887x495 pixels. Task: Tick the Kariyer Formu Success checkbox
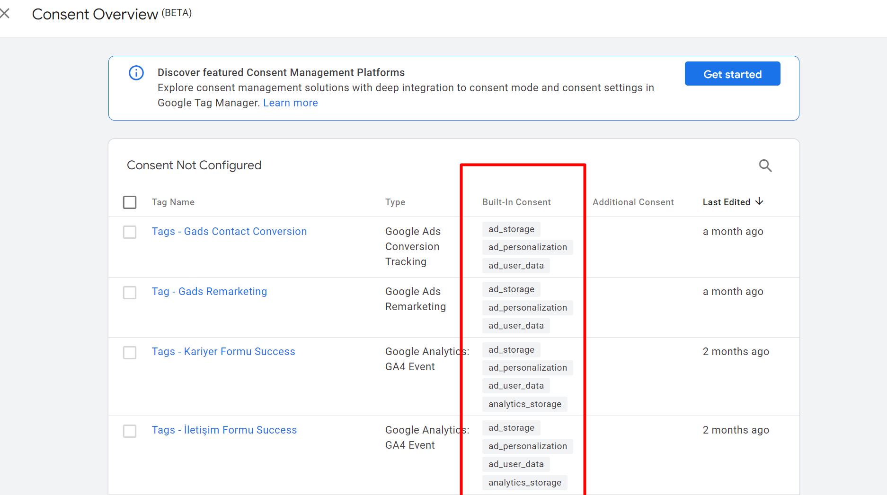130,352
